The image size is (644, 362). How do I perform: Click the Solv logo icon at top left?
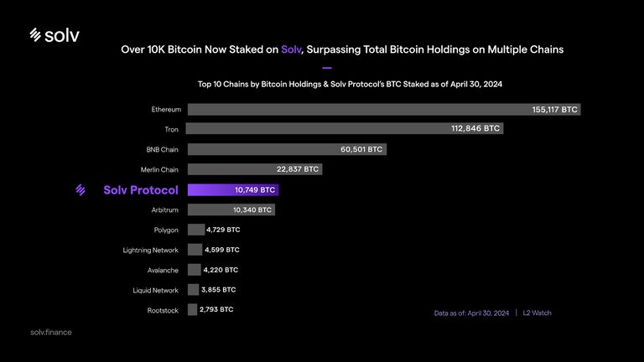[x=35, y=34]
